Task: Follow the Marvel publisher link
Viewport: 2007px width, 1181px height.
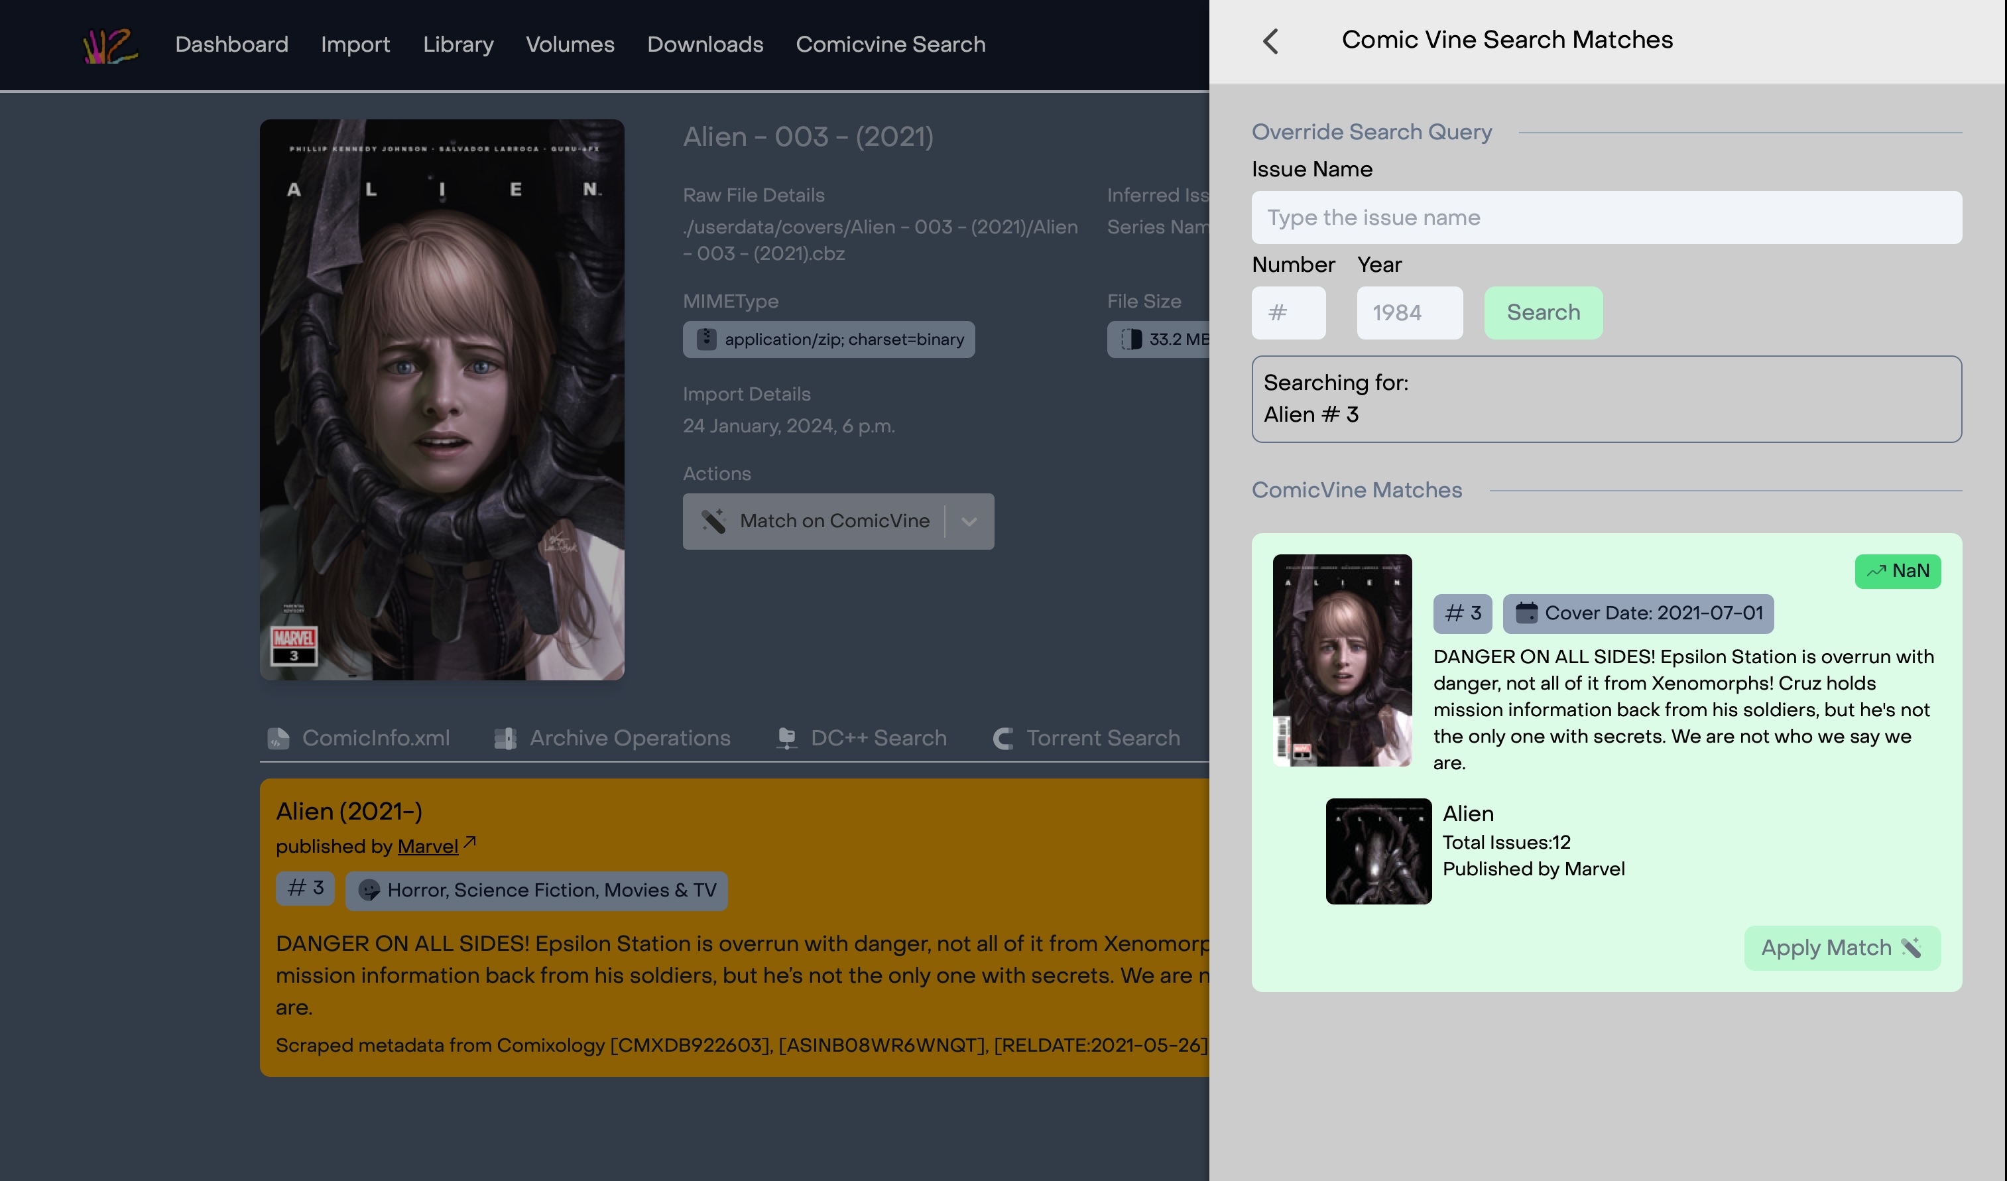Action: 428,847
